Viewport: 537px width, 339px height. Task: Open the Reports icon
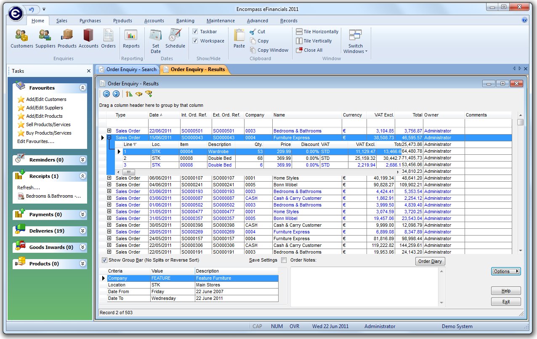point(131,39)
